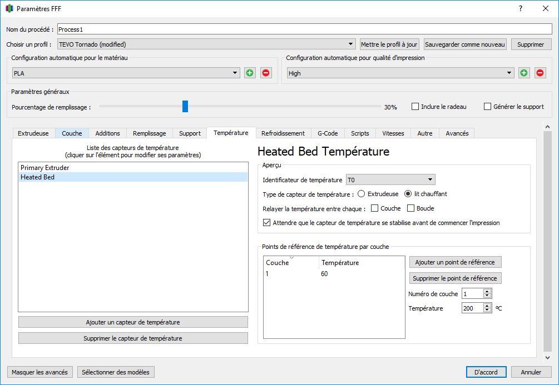The height and width of the screenshot is (385, 559).
Task: Open the Identificateur de température T0 dropdown
Action: (x=390, y=179)
